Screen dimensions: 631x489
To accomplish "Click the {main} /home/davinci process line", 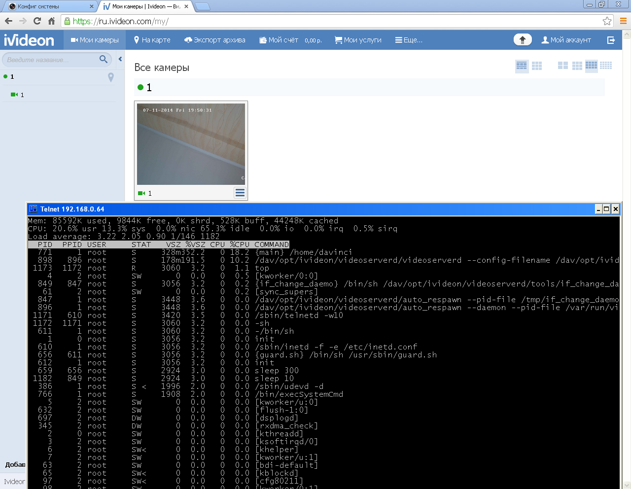I will 190,252.
